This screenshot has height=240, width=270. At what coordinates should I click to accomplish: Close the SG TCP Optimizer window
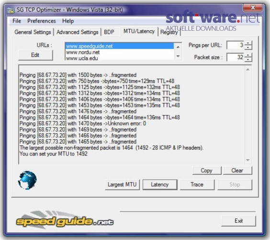pos(253,7)
